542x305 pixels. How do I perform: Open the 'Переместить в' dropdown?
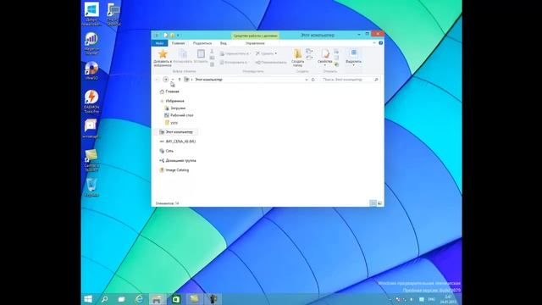point(235,53)
